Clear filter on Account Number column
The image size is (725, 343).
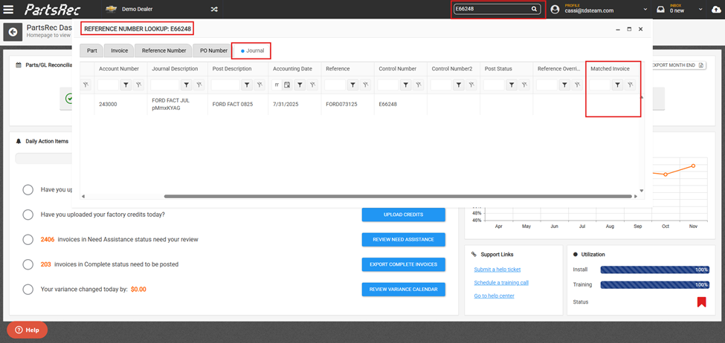[139, 85]
